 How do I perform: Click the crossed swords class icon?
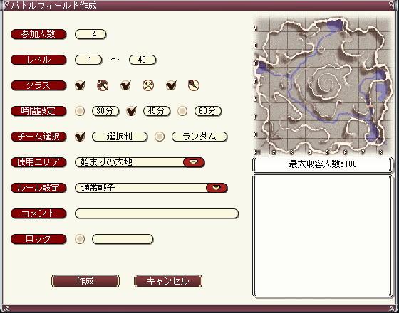coord(148,85)
